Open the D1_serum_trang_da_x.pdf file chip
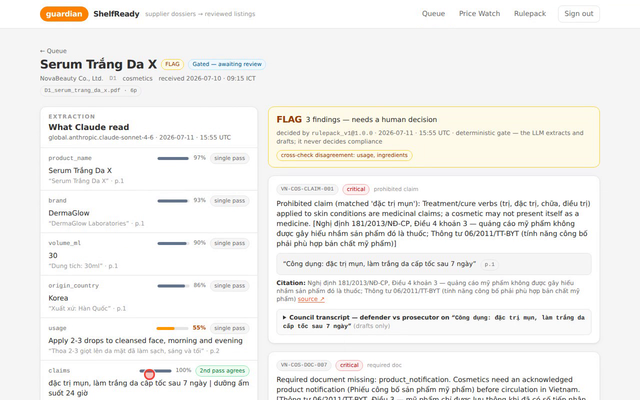The width and height of the screenshot is (640, 400). click(x=90, y=90)
